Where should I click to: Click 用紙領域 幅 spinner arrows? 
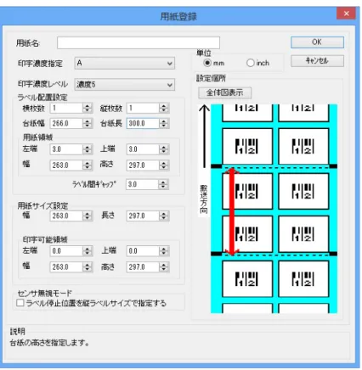pos(88,165)
